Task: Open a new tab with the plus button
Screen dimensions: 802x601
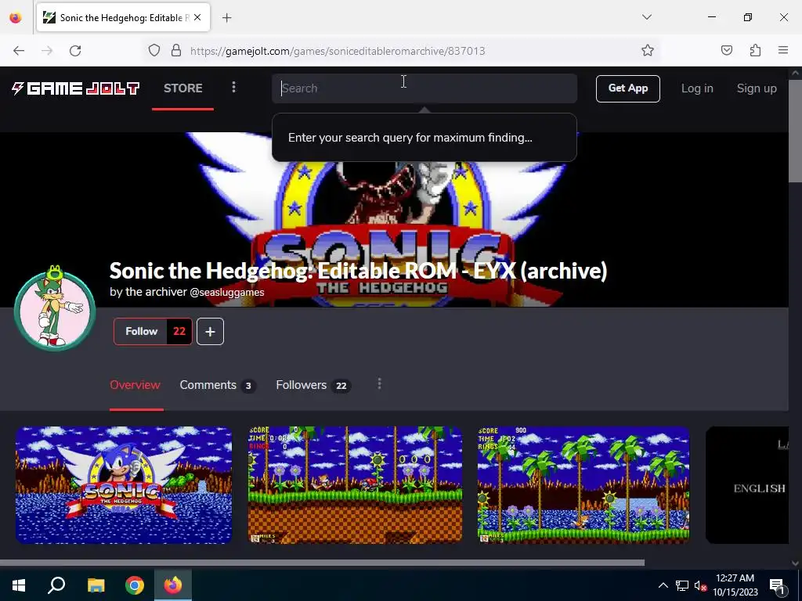Action: coord(226,18)
